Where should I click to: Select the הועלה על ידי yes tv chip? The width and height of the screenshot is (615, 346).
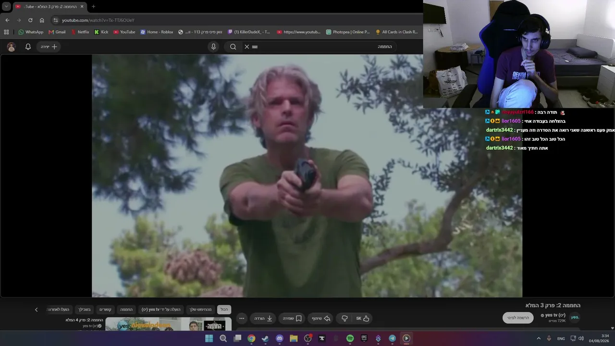161,309
